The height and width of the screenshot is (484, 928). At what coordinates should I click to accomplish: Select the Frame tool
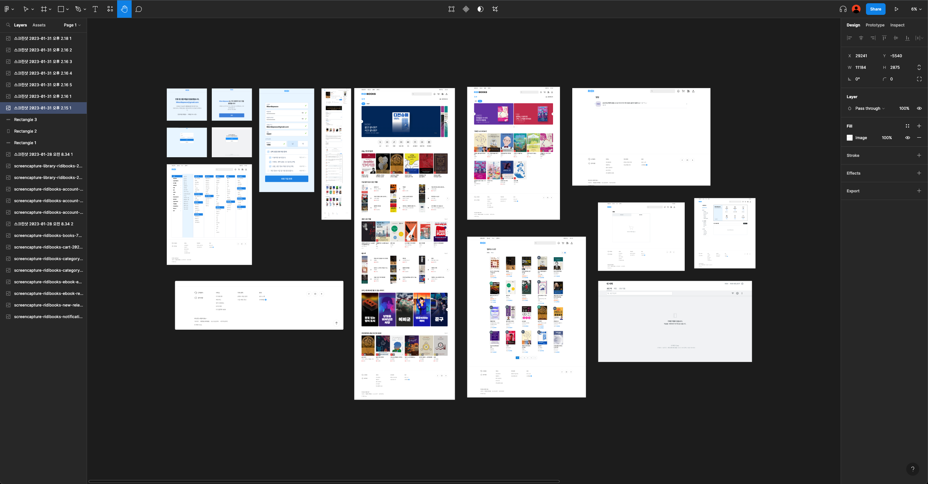click(x=44, y=9)
